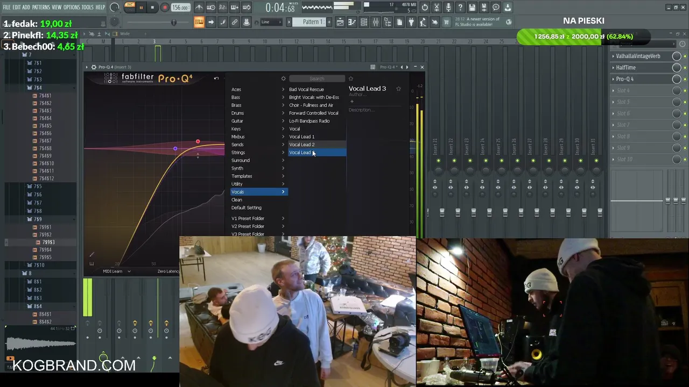The image size is (689, 387).
Task: Expand the Drums preset category
Action: point(259,113)
